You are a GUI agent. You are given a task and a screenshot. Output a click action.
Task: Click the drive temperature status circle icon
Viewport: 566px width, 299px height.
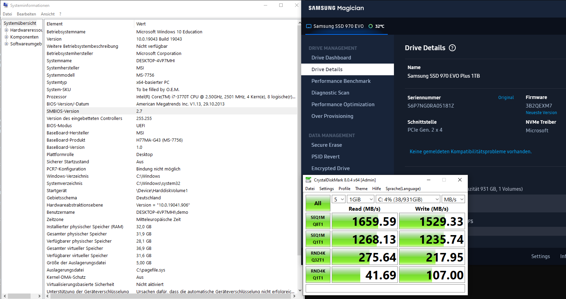point(371,26)
